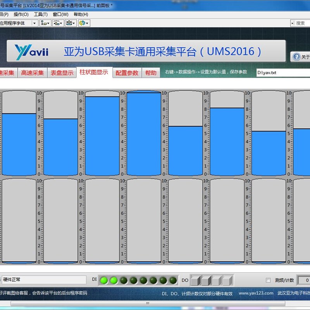
Task: Toggle the second DO cube switch
Action: [x=207, y=280]
